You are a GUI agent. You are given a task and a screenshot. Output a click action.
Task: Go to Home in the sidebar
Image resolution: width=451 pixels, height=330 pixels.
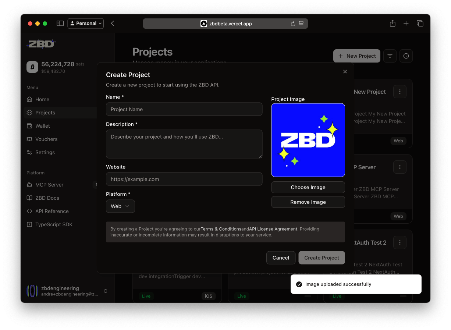click(x=61, y=99)
